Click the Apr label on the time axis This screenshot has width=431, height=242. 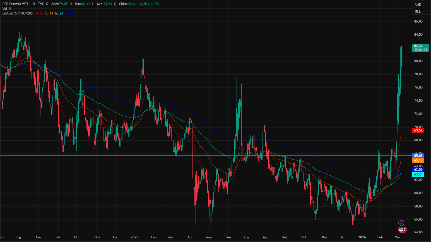coord(190,237)
